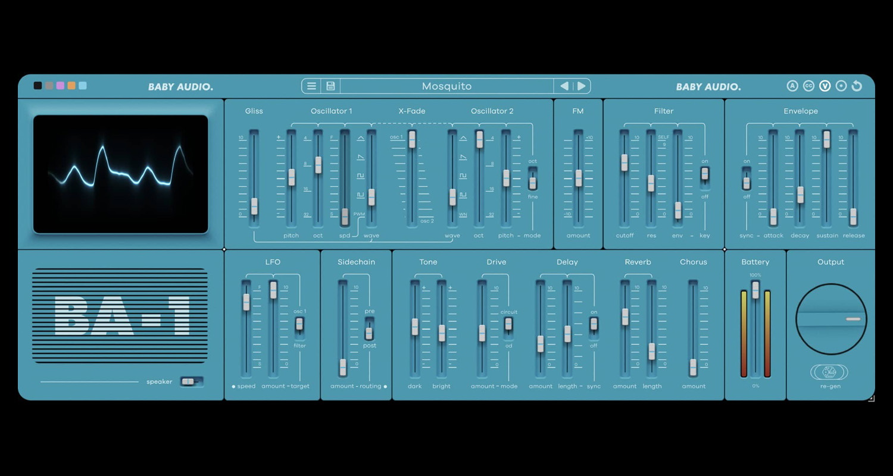
Task: Click the Envelope release slider handle
Action: pos(853,217)
